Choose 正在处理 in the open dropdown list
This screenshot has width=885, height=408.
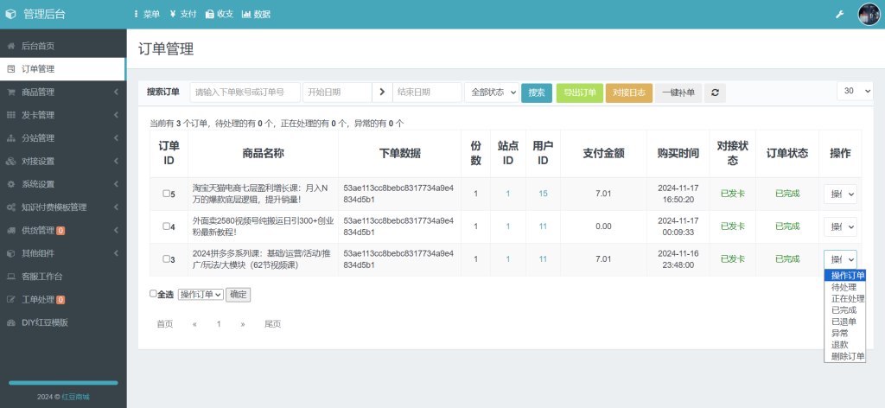[845, 298]
